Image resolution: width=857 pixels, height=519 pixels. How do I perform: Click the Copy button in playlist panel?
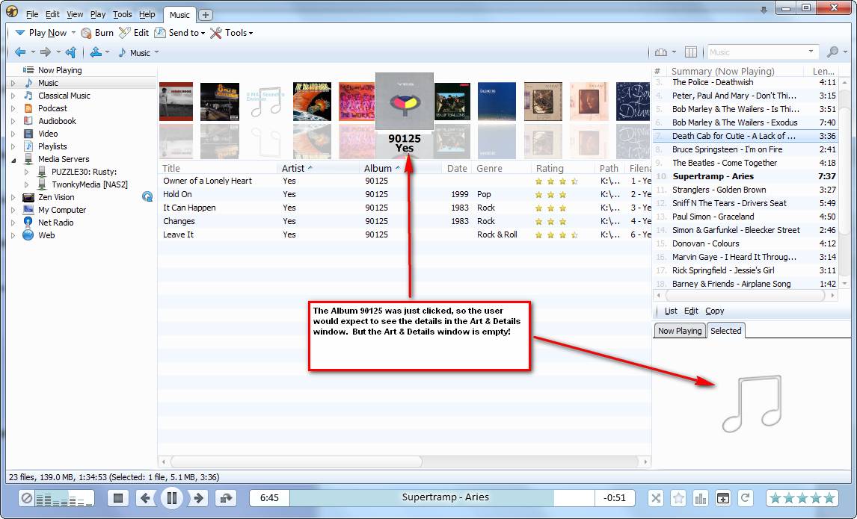pyautogui.click(x=714, y=311)
